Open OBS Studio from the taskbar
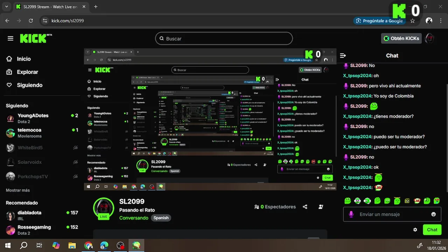The width and height of the screenshot is (448, 252). 121,246
